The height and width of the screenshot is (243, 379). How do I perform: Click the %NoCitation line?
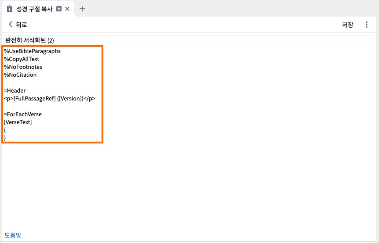[x=20, y=75]
